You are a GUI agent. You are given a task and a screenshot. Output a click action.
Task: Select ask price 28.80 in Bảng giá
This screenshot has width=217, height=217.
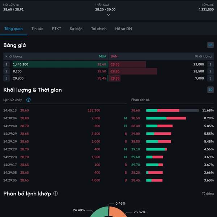click(115, 71)
